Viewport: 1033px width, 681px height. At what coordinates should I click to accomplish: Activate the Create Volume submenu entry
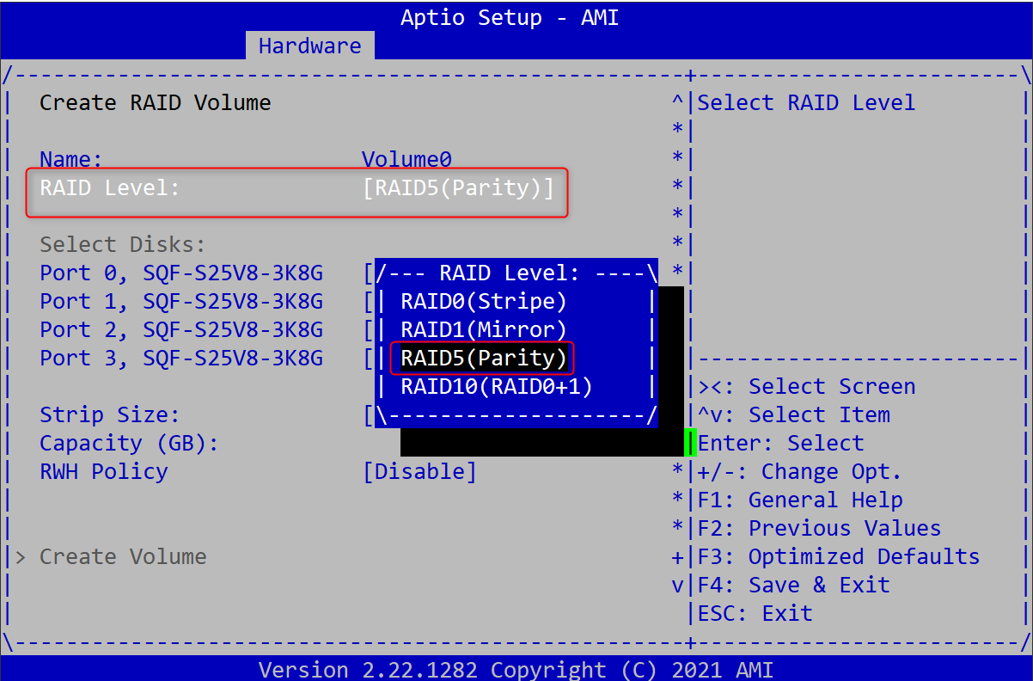tap(122, 557)
